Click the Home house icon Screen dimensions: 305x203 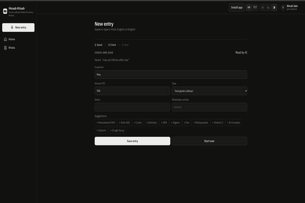click(5, 39)
